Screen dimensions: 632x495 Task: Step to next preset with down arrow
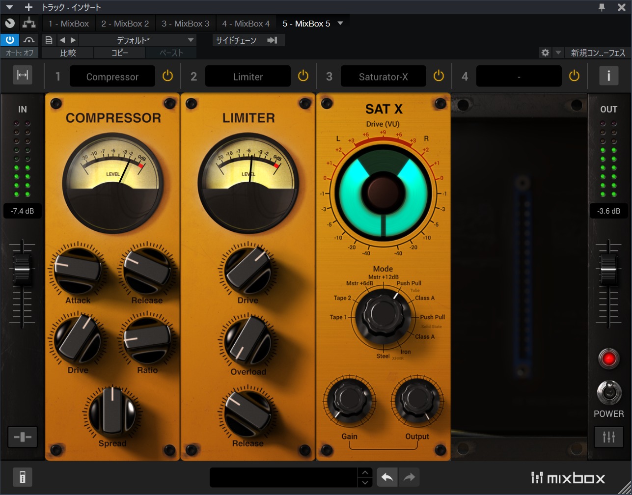365,482
